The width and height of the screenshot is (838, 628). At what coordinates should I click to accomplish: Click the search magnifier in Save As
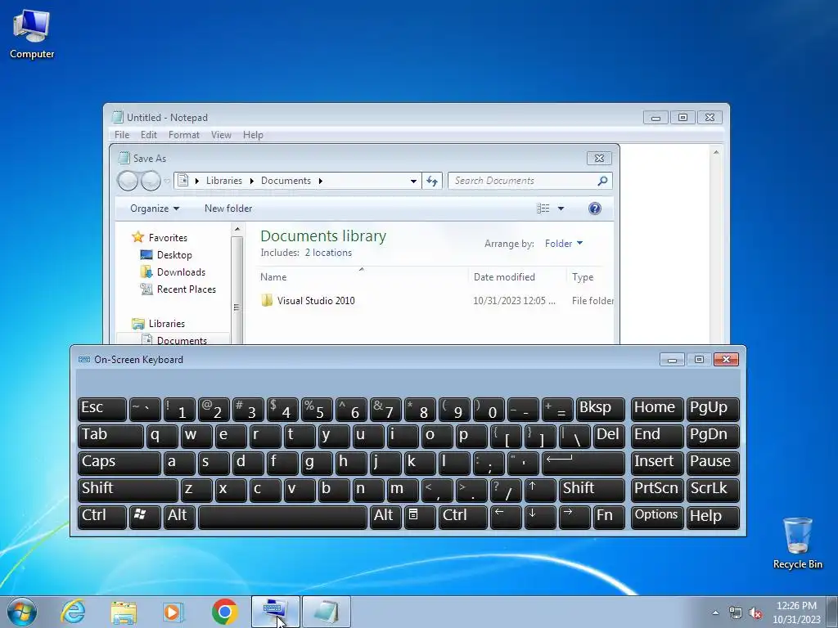coord(602,181)
